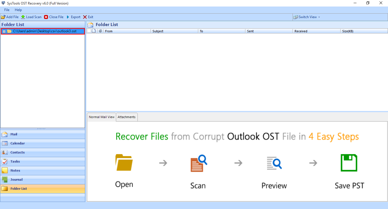This screenshot has width=388, height=209.
Task: Select the outlook3.ost folder icon in the tree
Action: [9, 31]
